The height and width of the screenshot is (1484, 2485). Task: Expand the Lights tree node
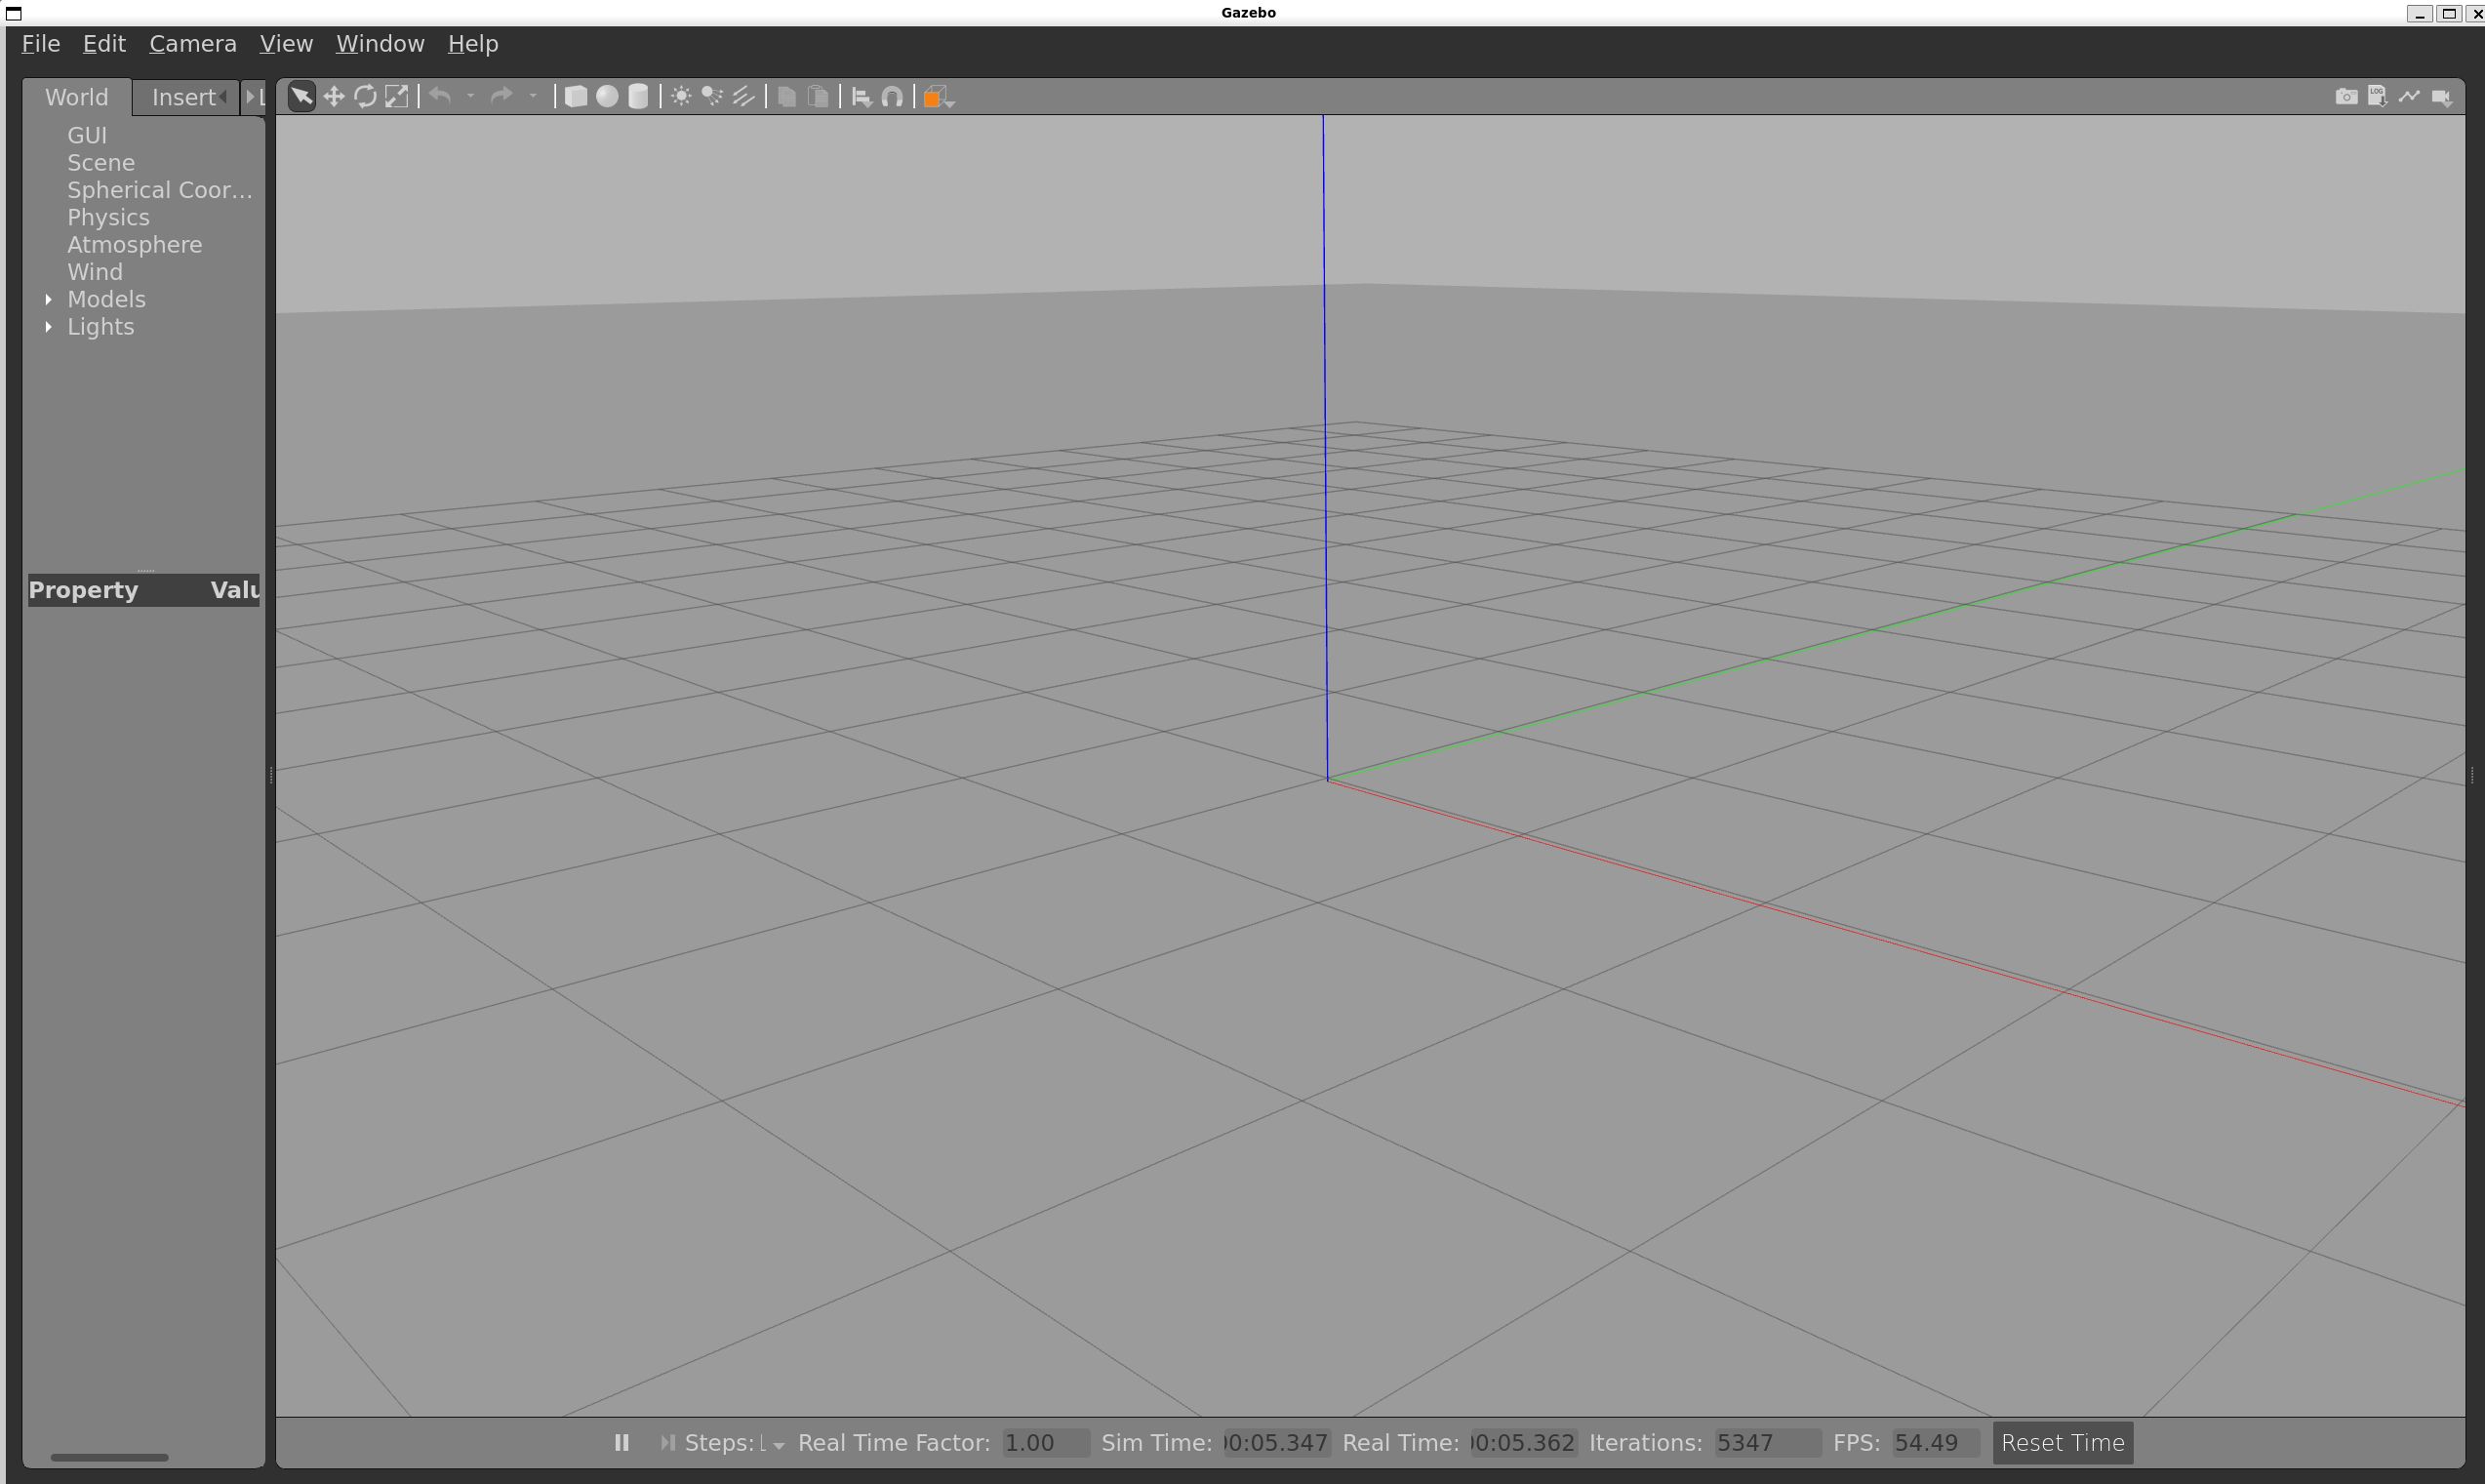(48, 327)
